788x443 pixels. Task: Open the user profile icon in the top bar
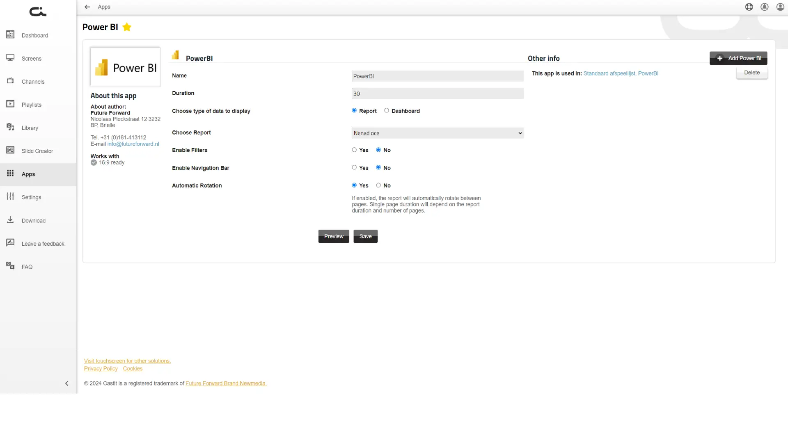point(780,7)
